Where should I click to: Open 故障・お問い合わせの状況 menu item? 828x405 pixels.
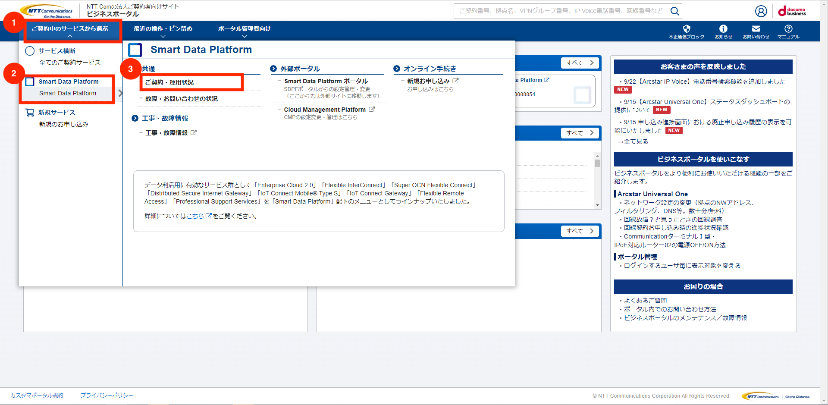tap(182, 99)
